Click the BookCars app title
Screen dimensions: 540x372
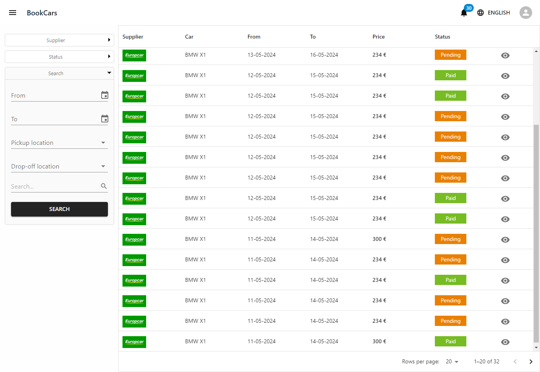tap(42, 13)
